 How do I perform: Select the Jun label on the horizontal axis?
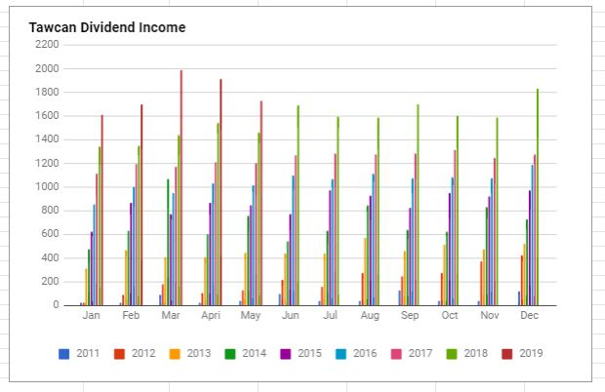pos(290,317)
